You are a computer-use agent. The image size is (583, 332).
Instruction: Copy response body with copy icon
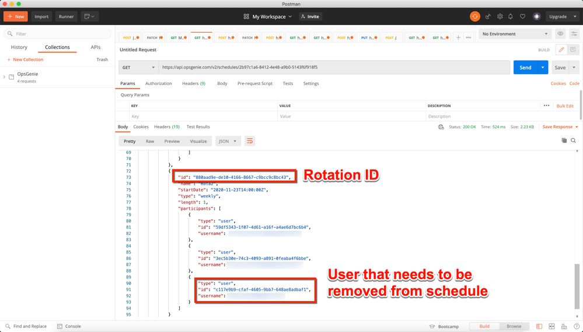pos(564,140)
